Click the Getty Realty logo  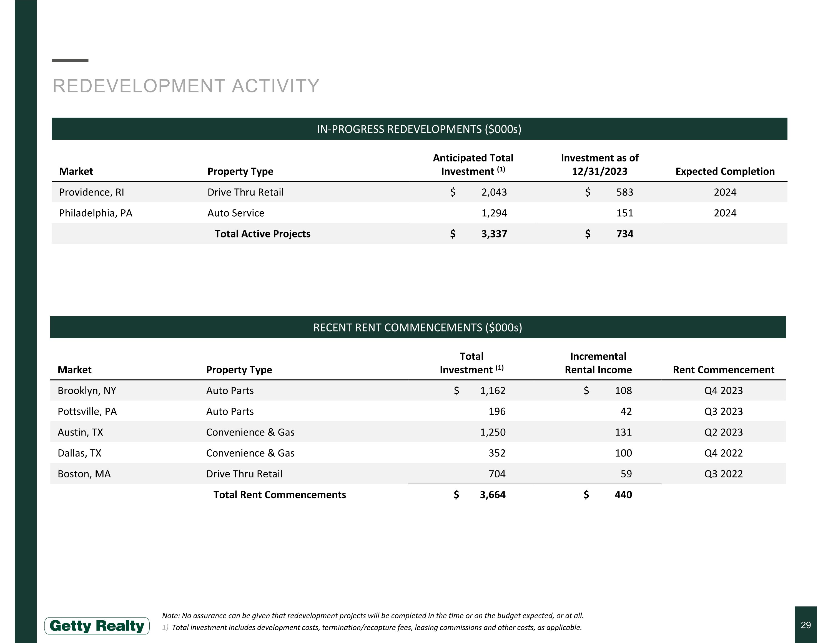(x=97, y=626)
